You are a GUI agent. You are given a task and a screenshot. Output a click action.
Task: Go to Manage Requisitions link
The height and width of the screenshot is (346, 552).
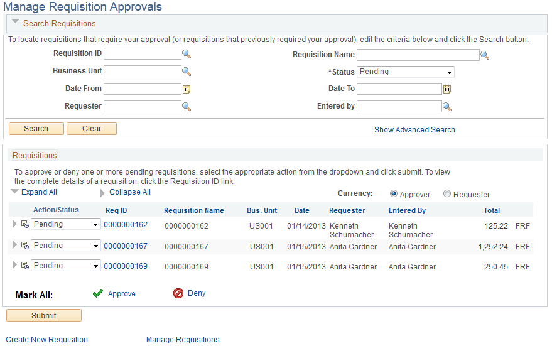click(183, 340)
